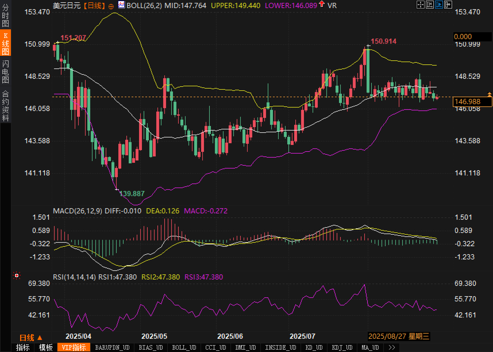Click the 139.887 low price marker
Screen dimensions: 493x352
point(132,194)
